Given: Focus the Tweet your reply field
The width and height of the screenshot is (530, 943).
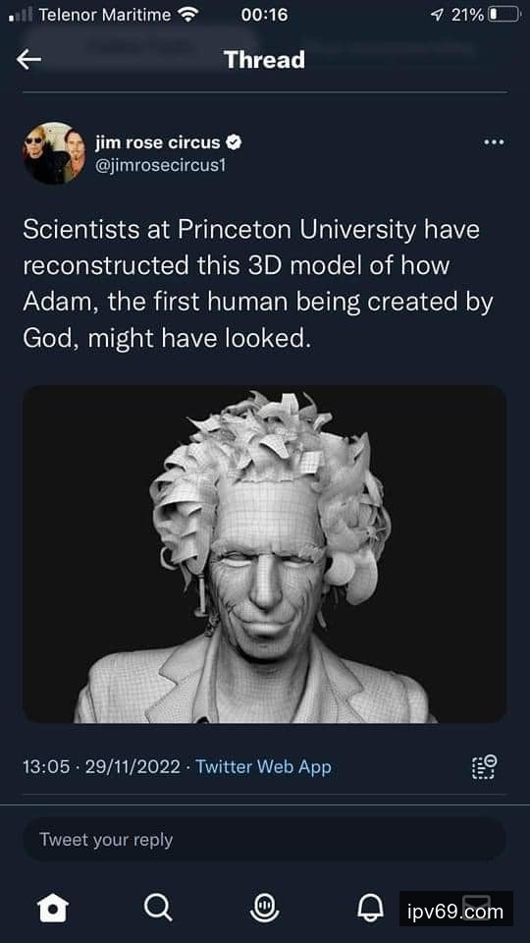Looking at the screenshot, I should click(264, 840).
